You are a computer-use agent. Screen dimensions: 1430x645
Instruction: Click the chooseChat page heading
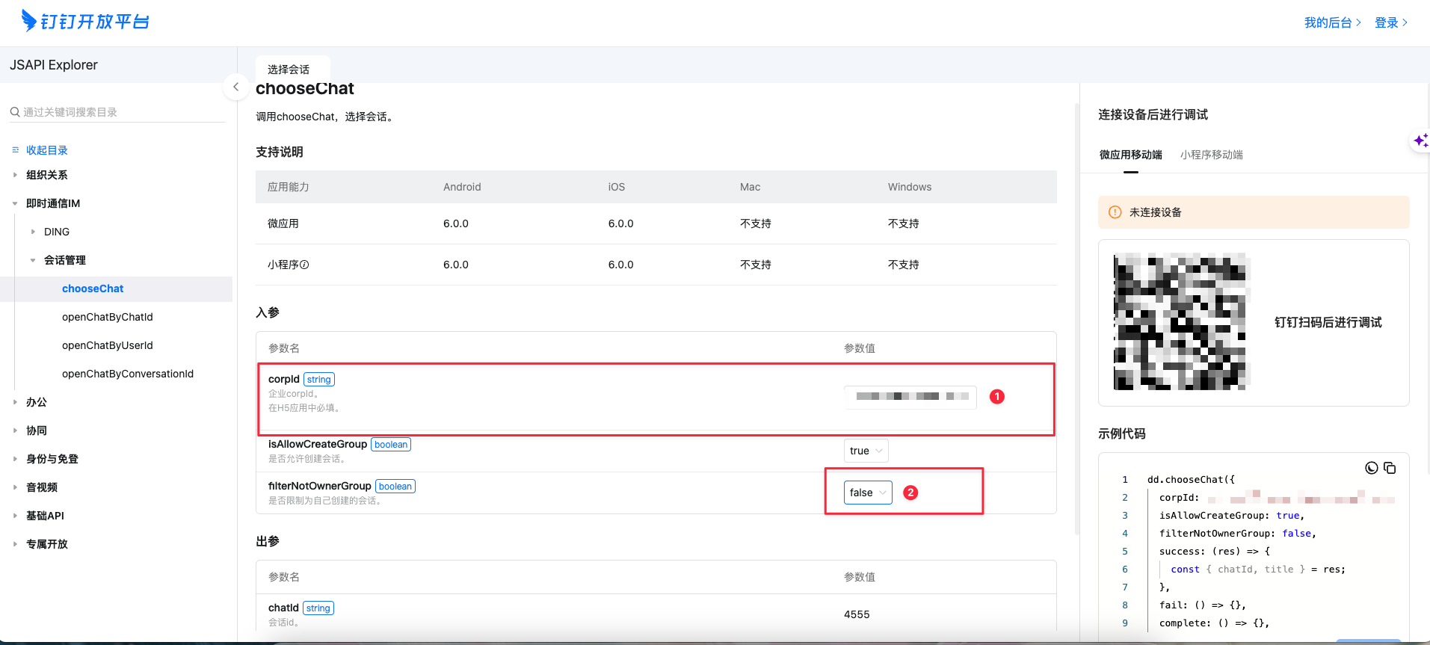[x=305, y=89]
